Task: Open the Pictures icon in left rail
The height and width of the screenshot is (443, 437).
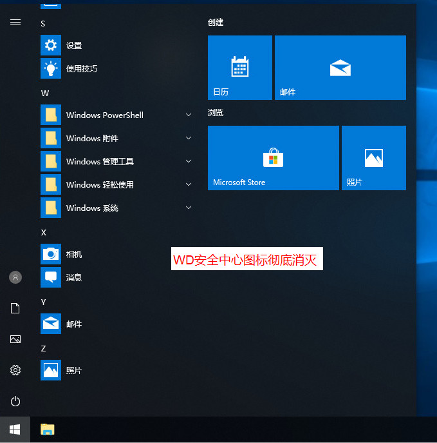Action: (15, 339)
